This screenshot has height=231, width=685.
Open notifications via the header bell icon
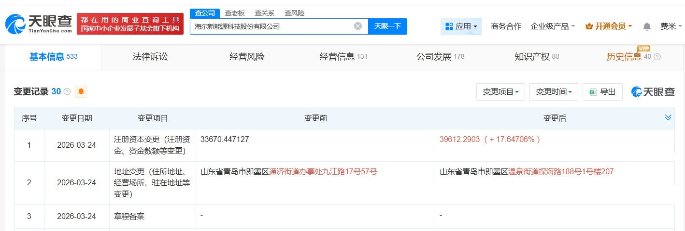(x=647, y=26)
